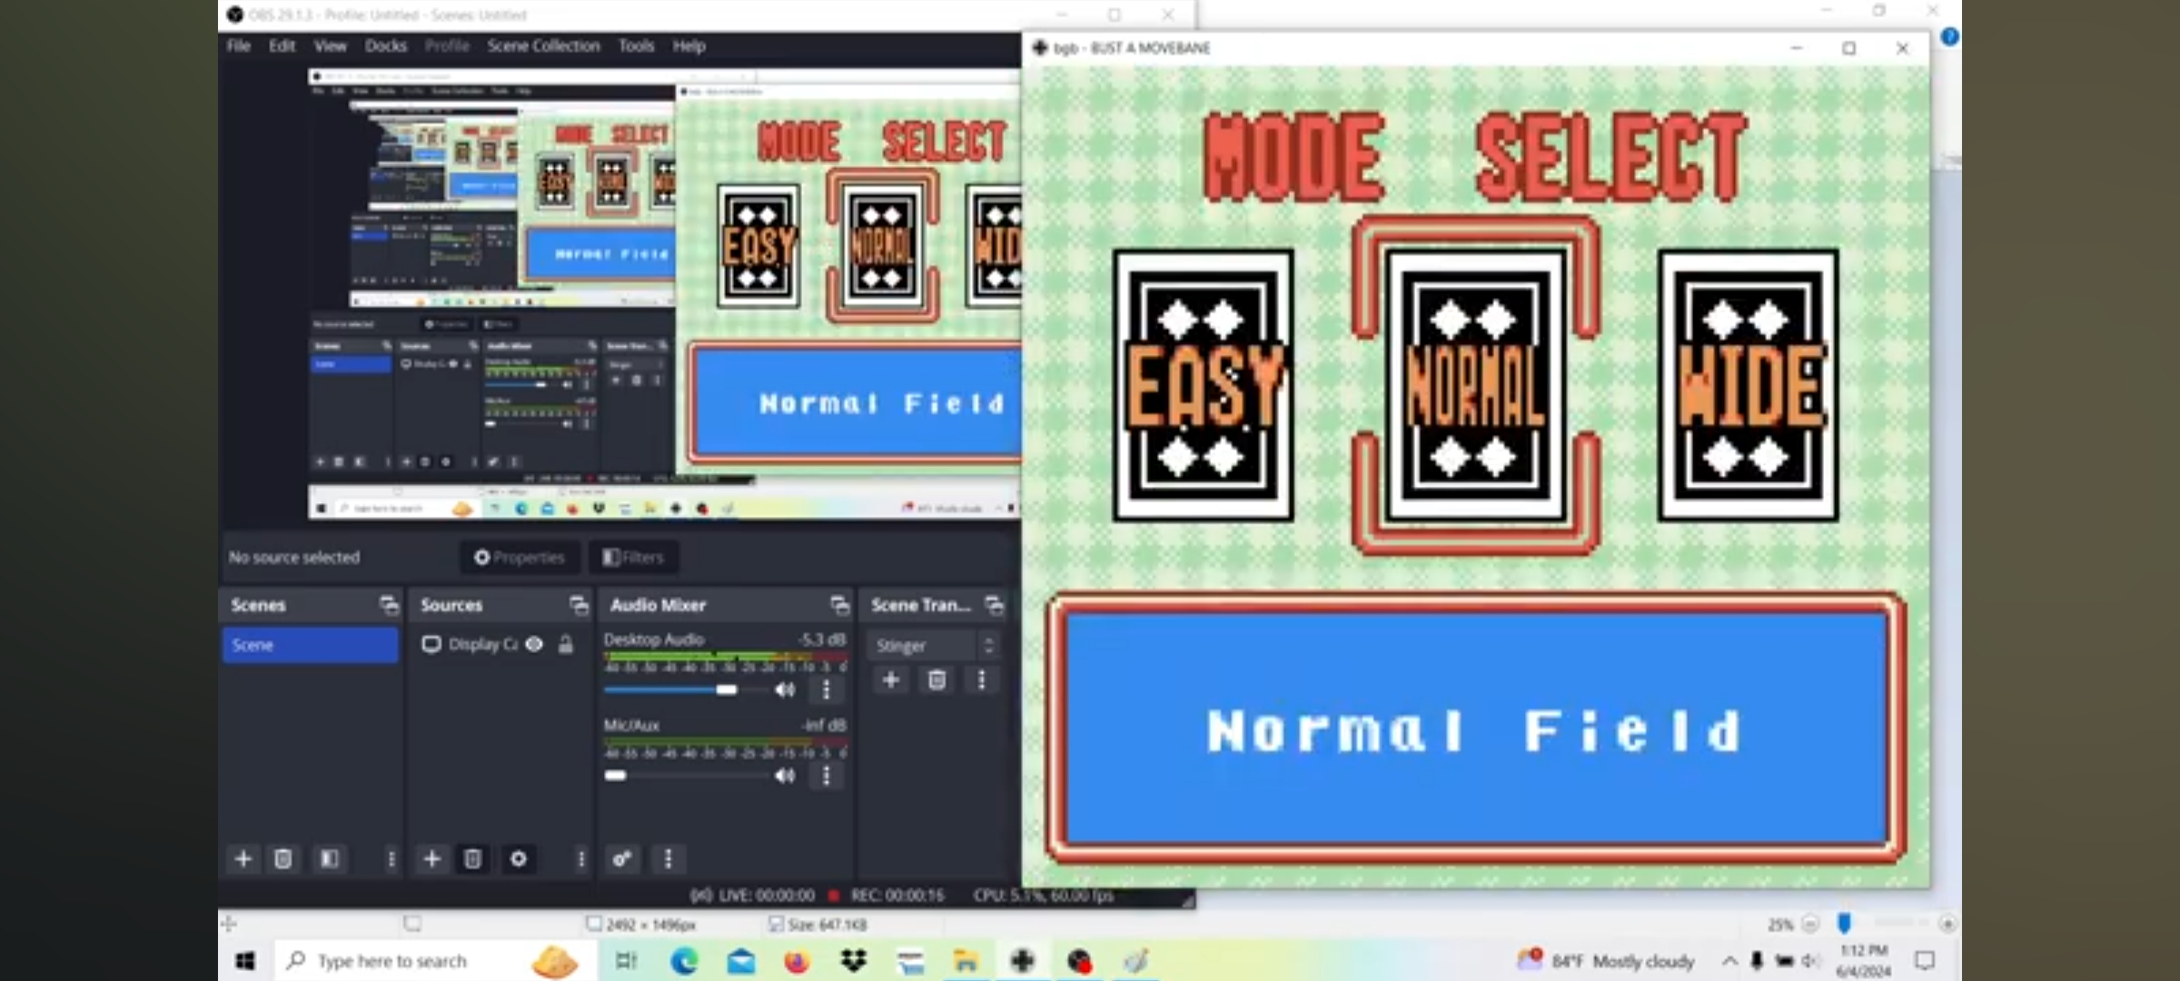Remove selected scene using trash icon
Image resolution: width=2180 pixels, height=981 pixels.
tap(283, 858)
